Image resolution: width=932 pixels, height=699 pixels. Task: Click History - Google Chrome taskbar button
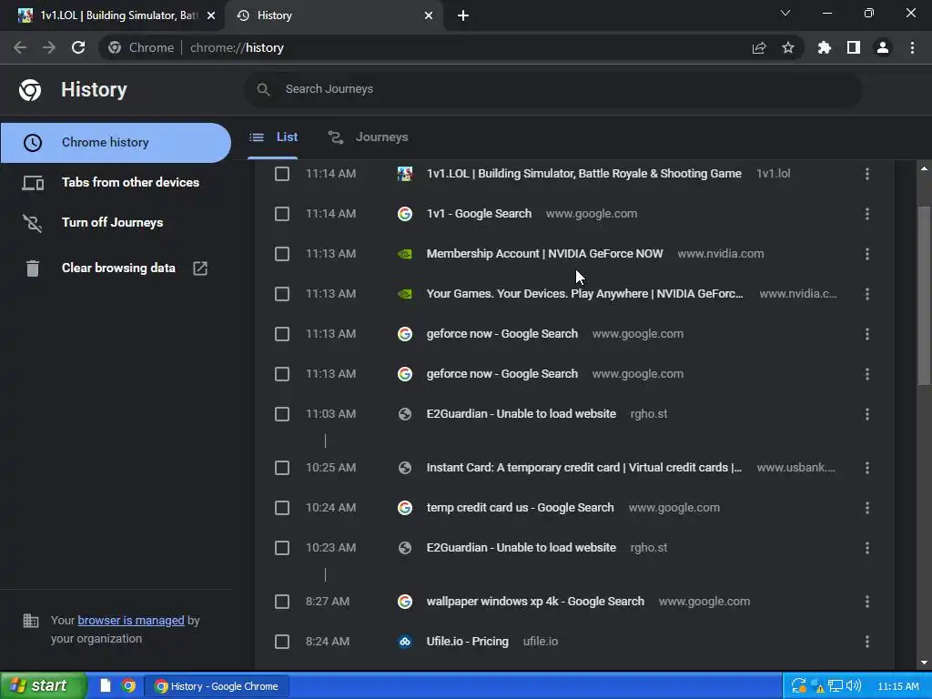tap(218, 686)
